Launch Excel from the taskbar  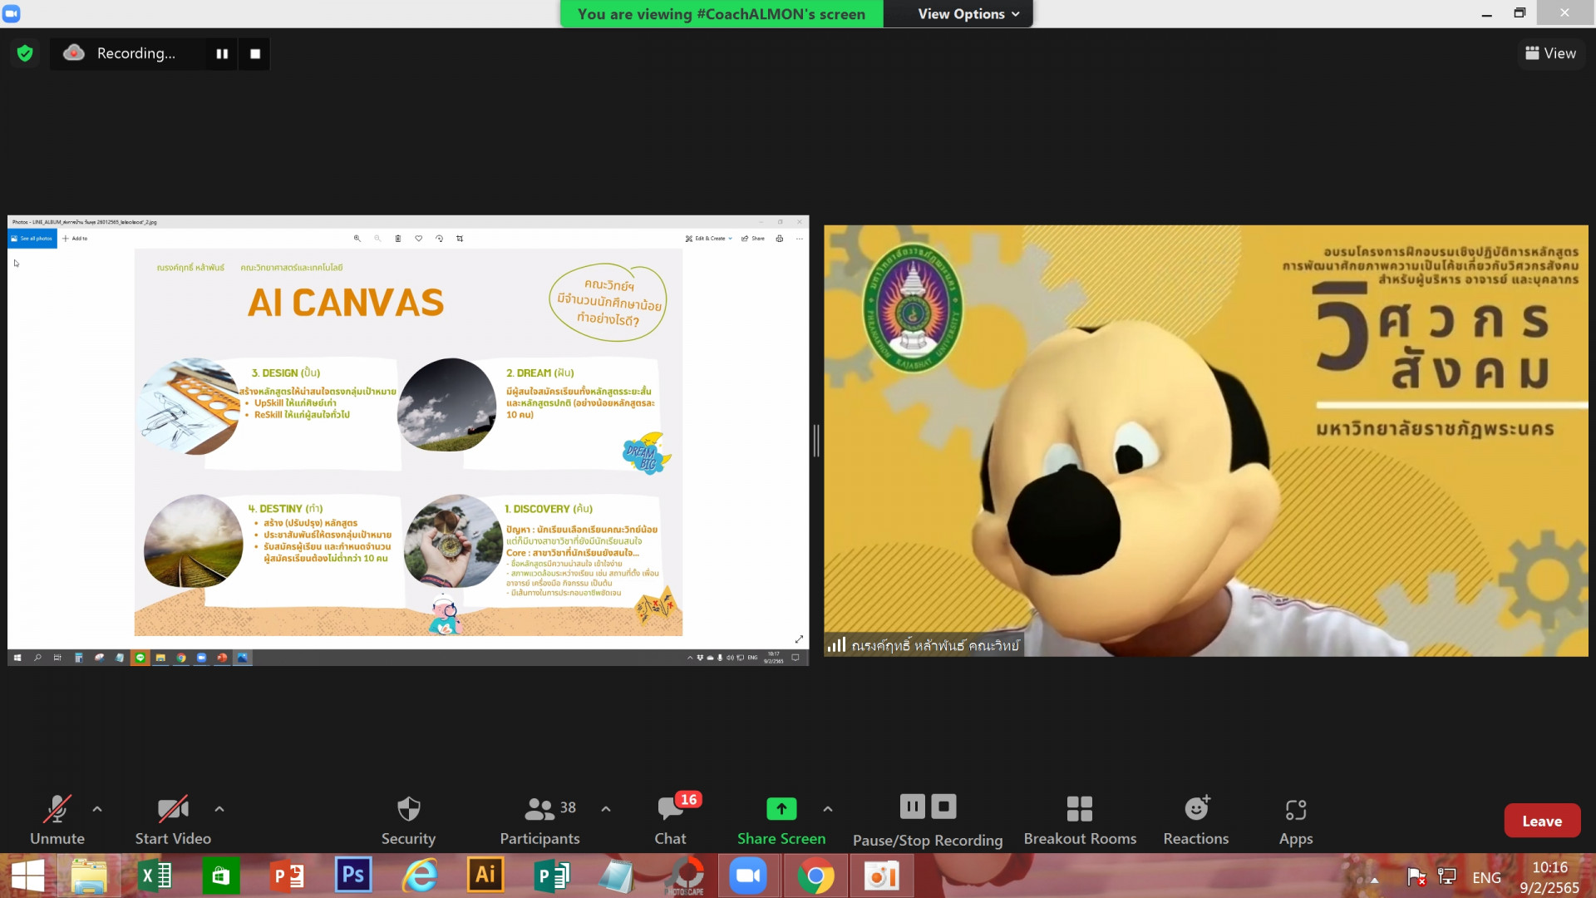pyautogui.click(x=155, y=876)
